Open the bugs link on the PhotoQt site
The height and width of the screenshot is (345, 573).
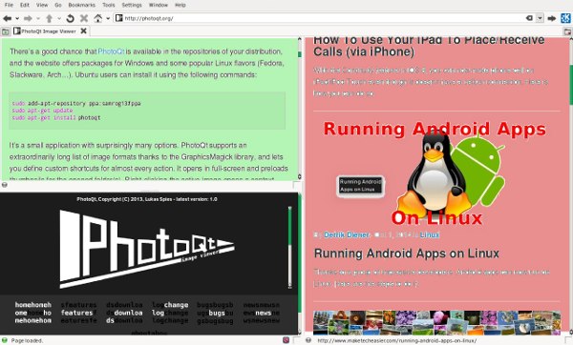click(215, 313)
